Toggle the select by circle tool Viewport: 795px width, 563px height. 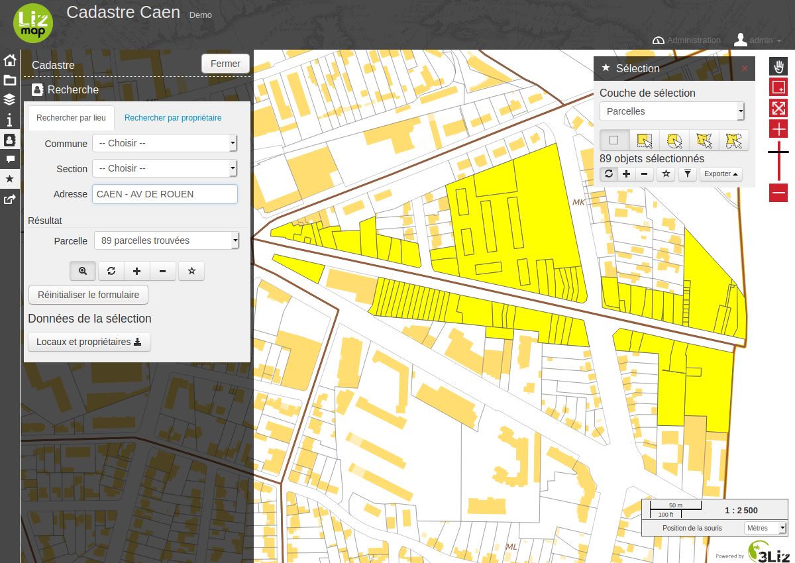[674, 140]
